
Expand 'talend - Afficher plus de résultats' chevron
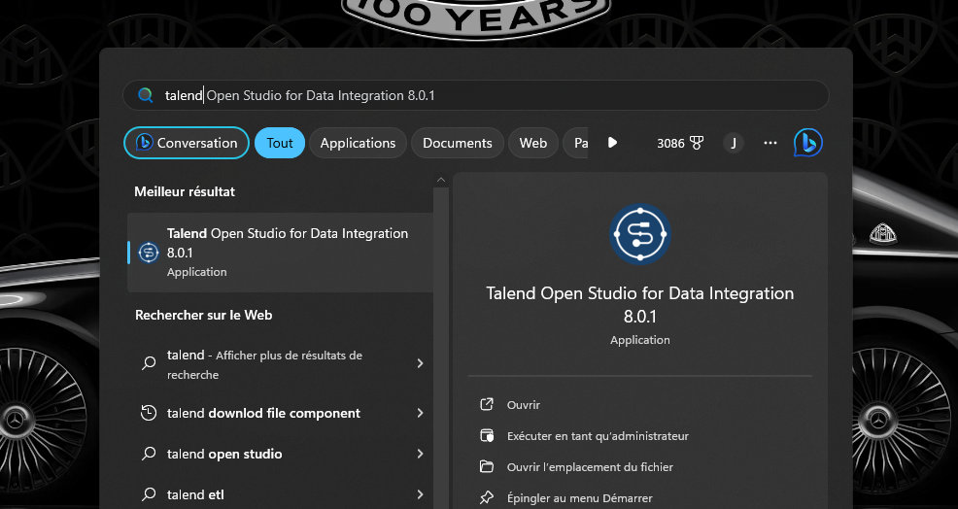point(420,363)
